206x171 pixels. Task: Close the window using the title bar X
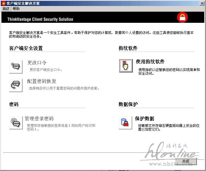(202, 3)
